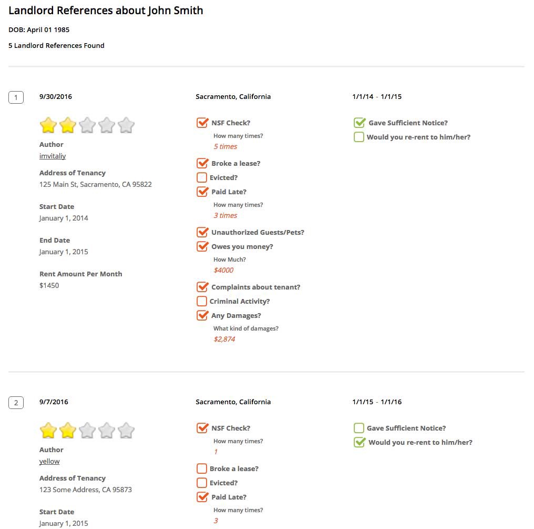The image size is (534, 529).
Task: Click the second gold star in reference 2
Action: tap(68, 431)
